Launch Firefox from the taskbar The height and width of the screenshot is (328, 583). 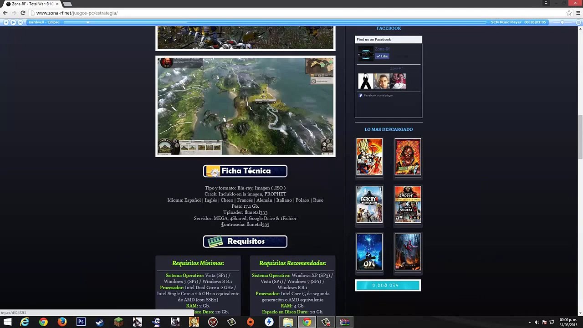[62, 322]
